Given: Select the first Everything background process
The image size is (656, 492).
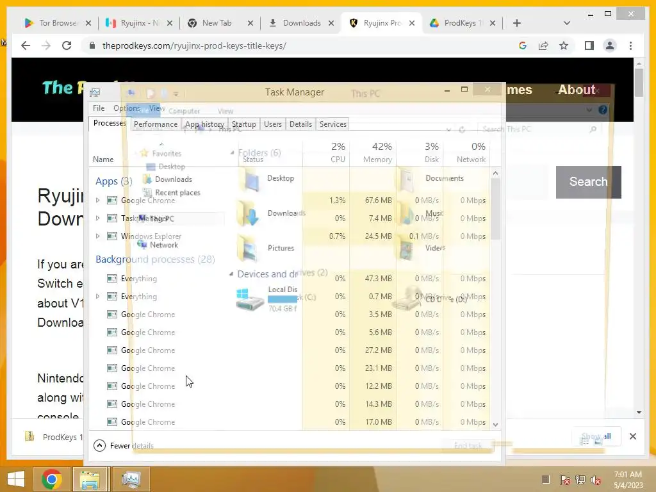Looking at the screenshot, I should (290, 278).
